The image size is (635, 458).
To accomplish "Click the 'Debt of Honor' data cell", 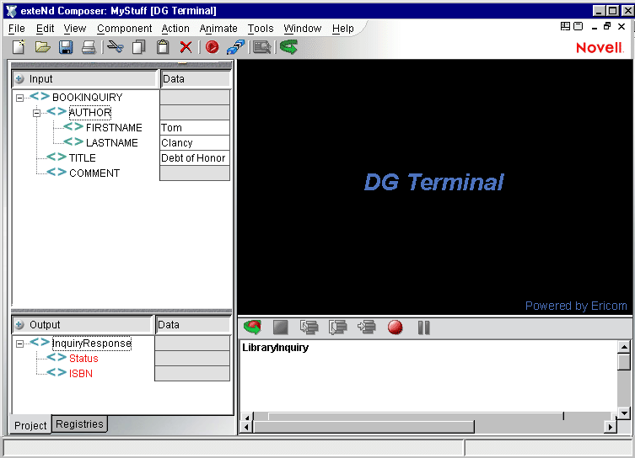I will click(195, 158).
